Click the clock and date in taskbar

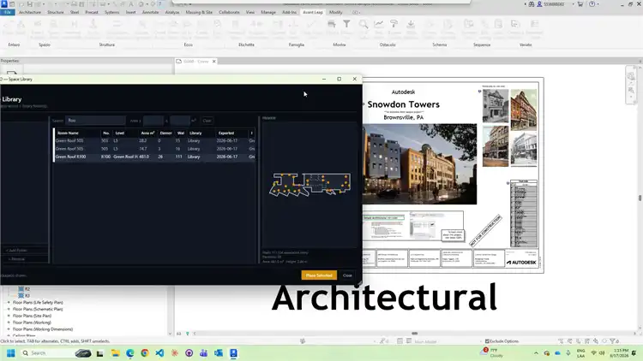pos(619,353)
